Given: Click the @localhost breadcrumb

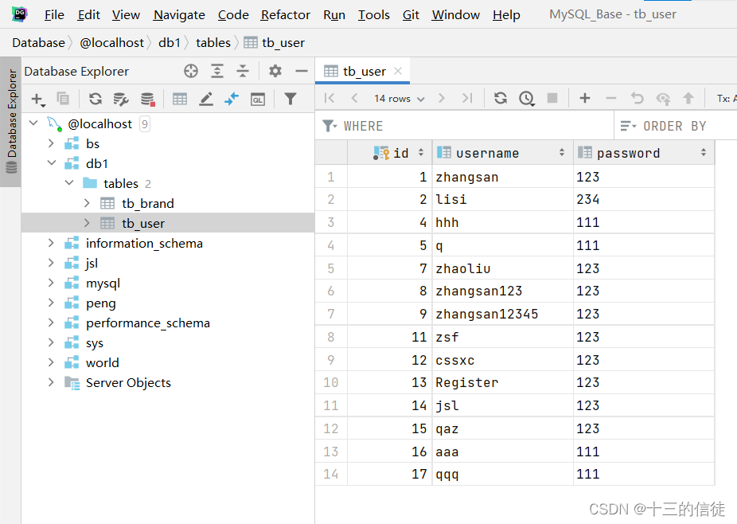Looking at the screenshot, I should click(112, 43).
